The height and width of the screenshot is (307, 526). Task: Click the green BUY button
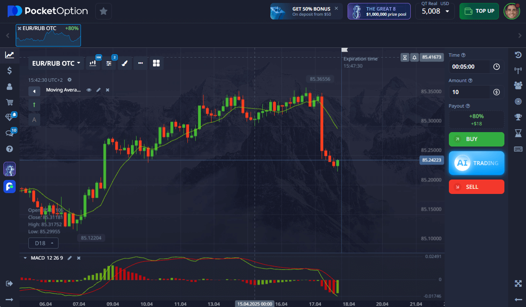click(x=476, y=139)
